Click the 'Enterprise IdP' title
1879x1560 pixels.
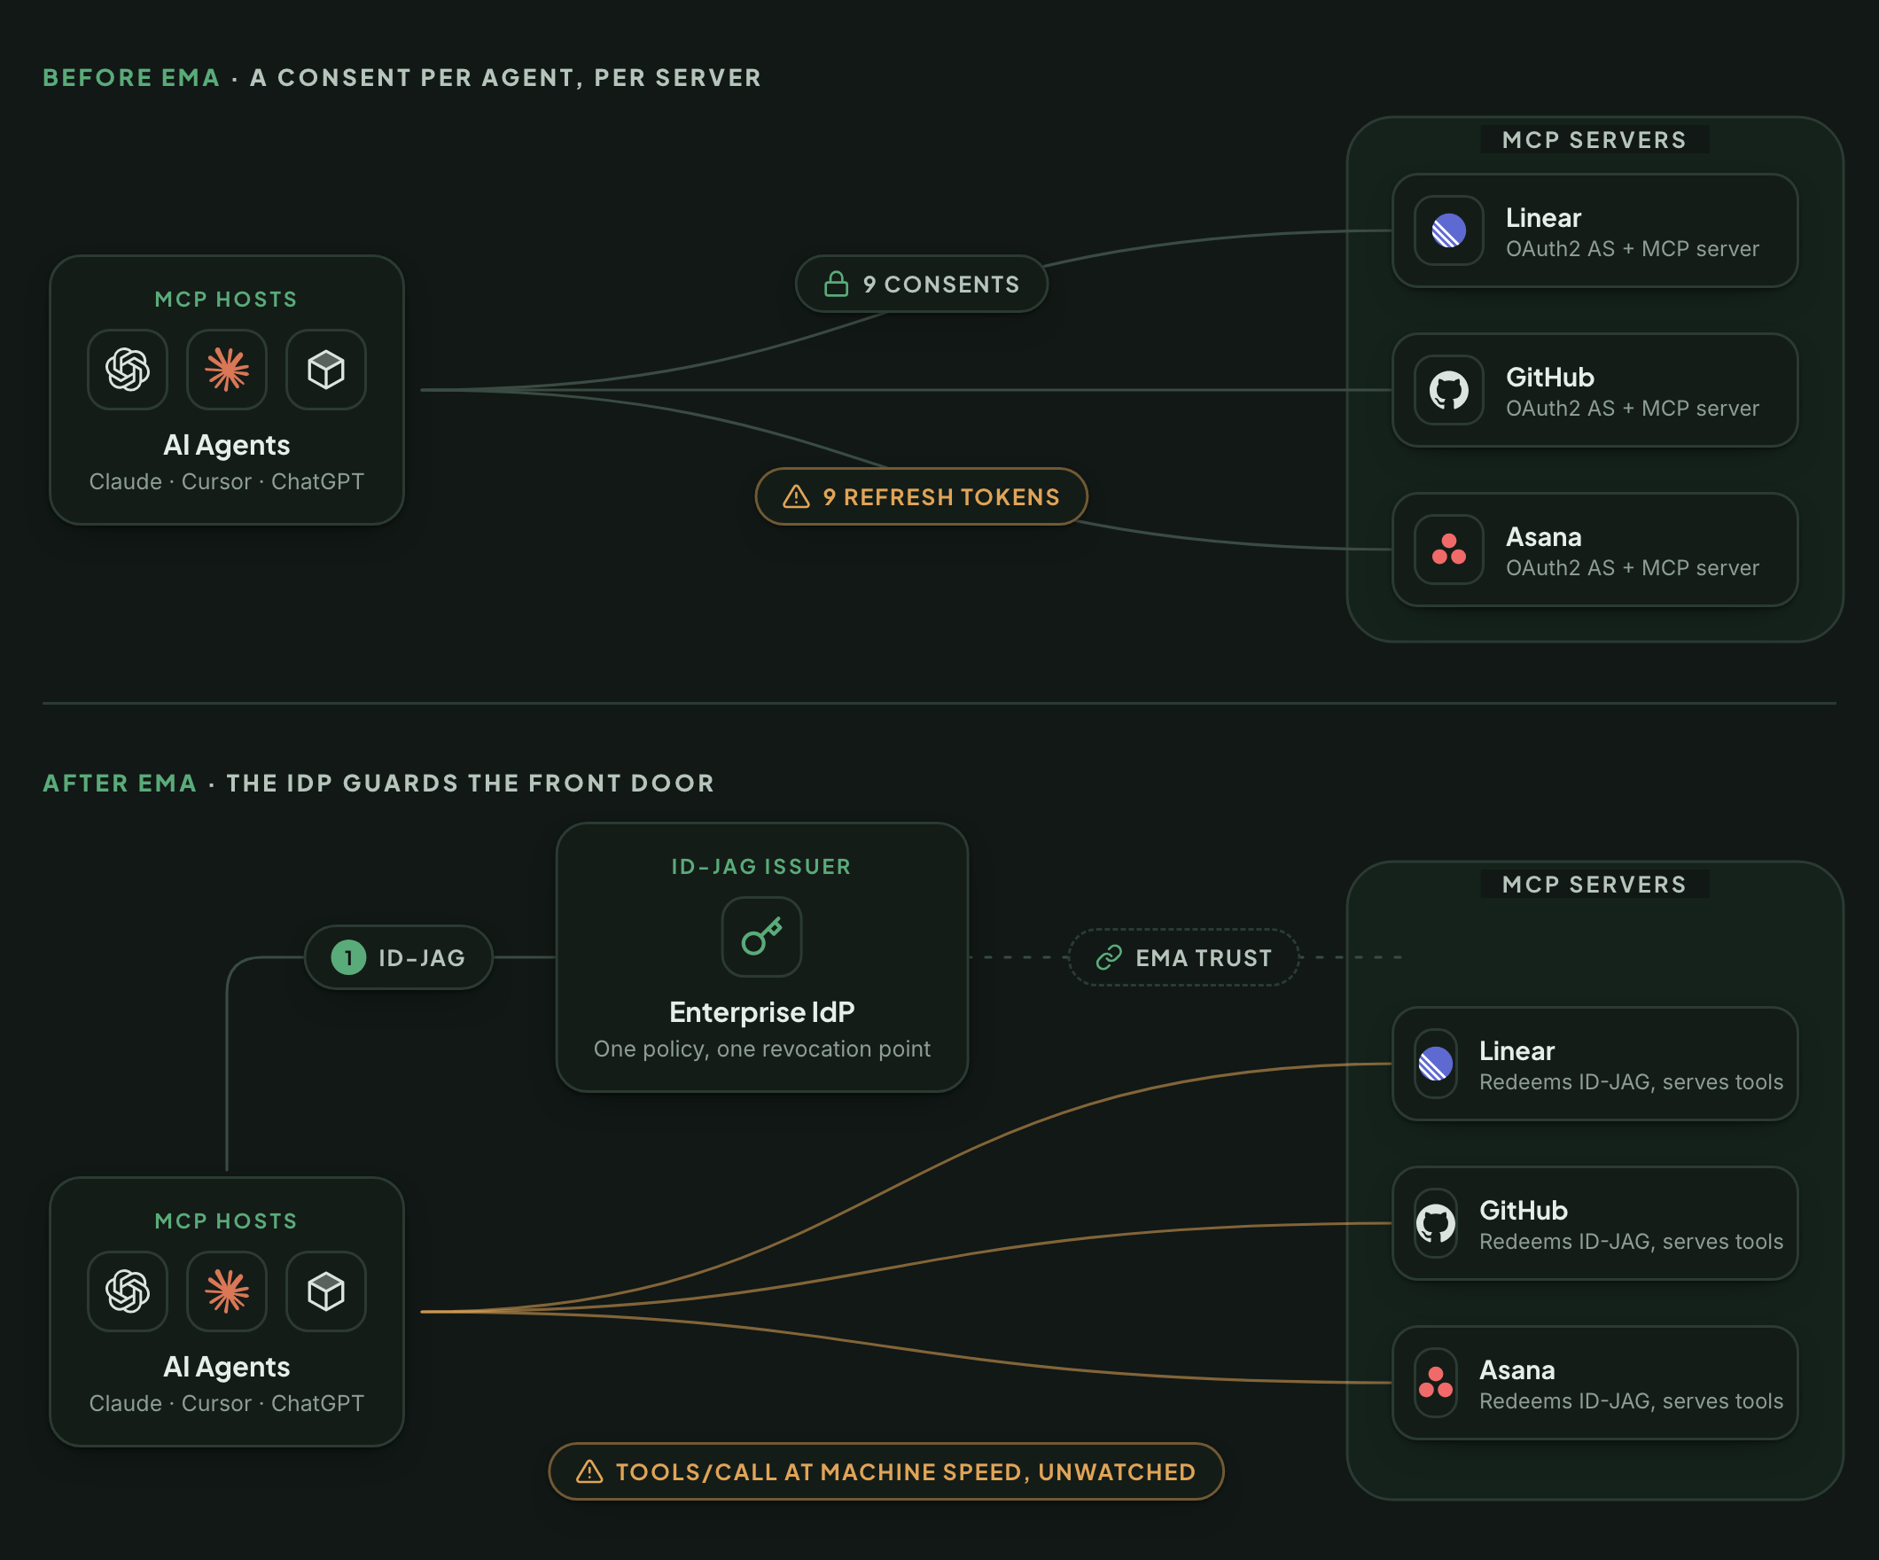tap(761, 1011)
